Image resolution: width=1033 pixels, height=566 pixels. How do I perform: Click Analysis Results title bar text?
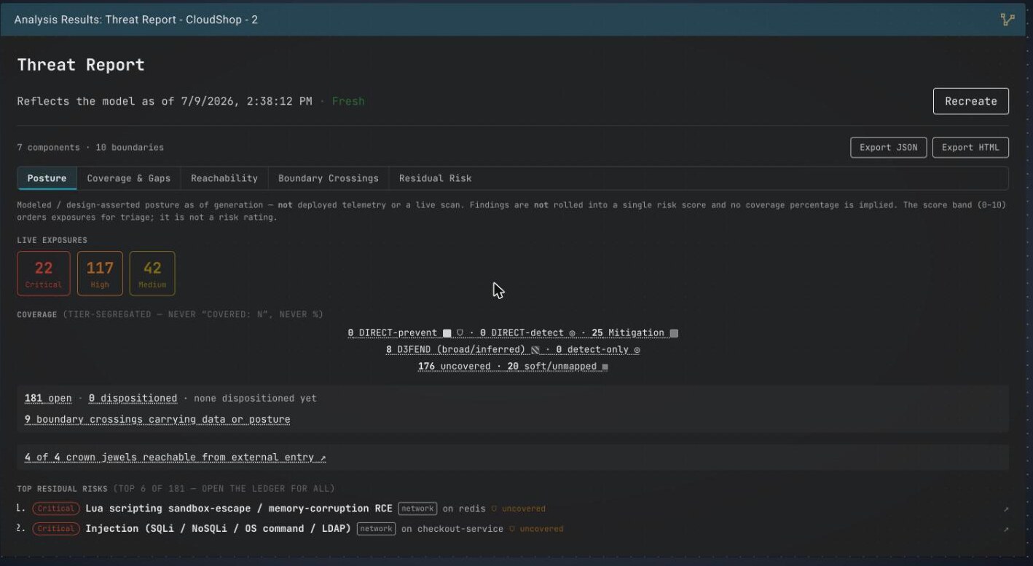[x=136, y=20]
